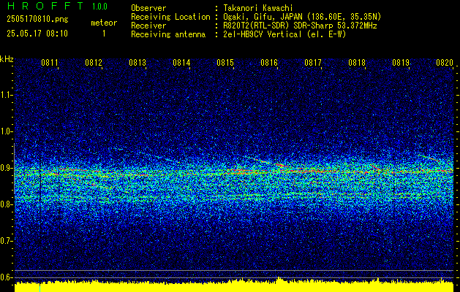Screen dimensions: 460x292
Task: Click the 0.9 kHz axis label
Action: coord(6,168)
